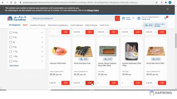Tick the 0.4g filter checkbox
Image resolution: width=177 pixels, height=99 pixels.
click(11, 47)
